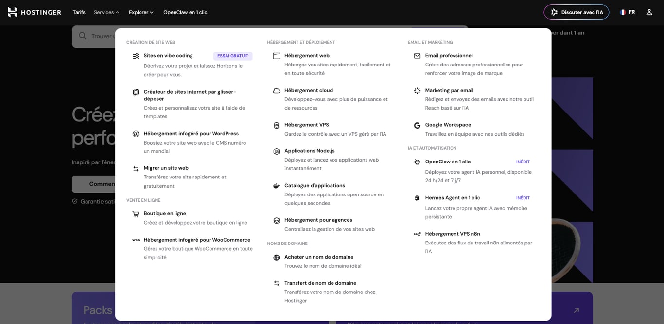Screen dimensions: 664x324
Task: Click the Transfert de nom de domaine arrows icon
Action: tap(277, 283)
